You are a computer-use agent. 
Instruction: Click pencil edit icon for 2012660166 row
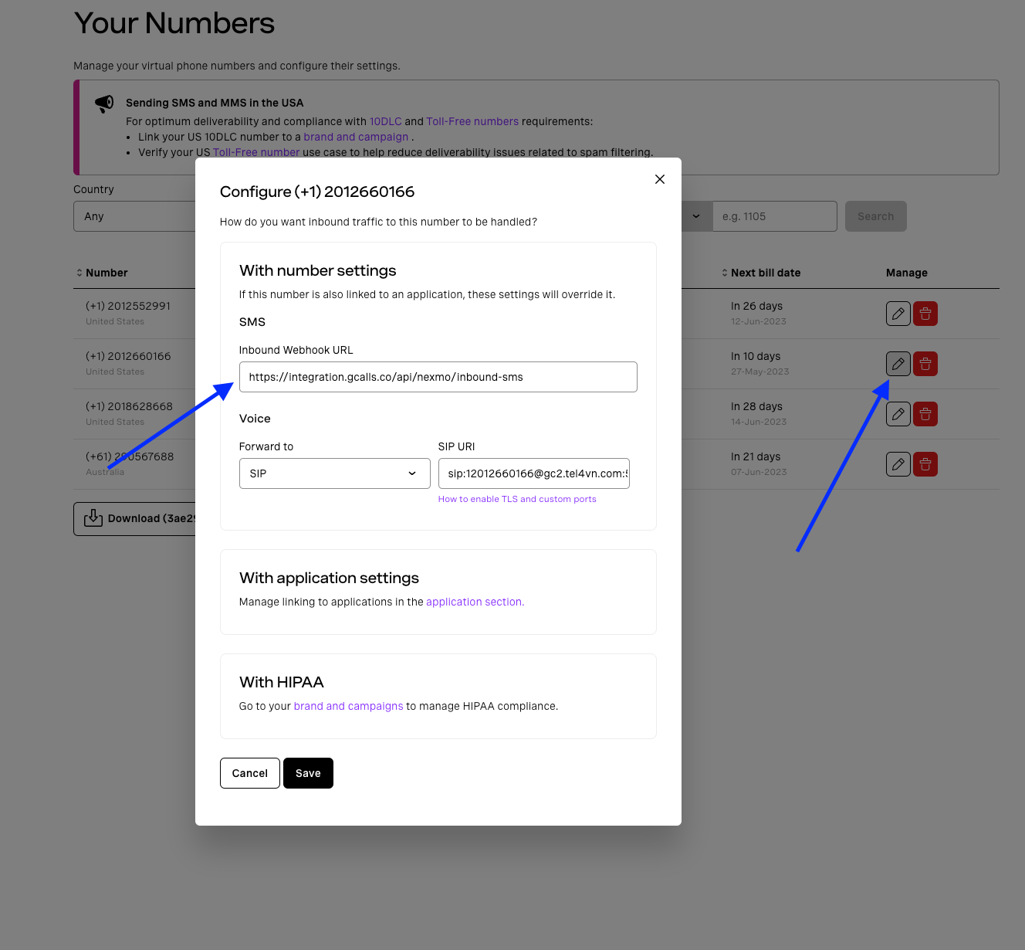(x=898, y=364)
